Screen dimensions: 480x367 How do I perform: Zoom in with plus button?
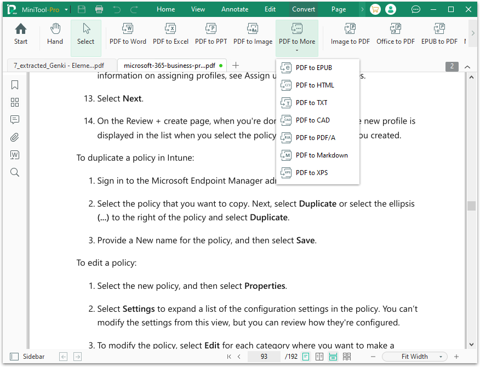[456, 357]
